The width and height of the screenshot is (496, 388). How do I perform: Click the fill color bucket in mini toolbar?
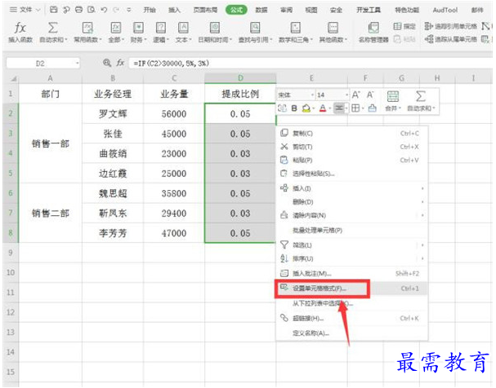pos(306,108)
